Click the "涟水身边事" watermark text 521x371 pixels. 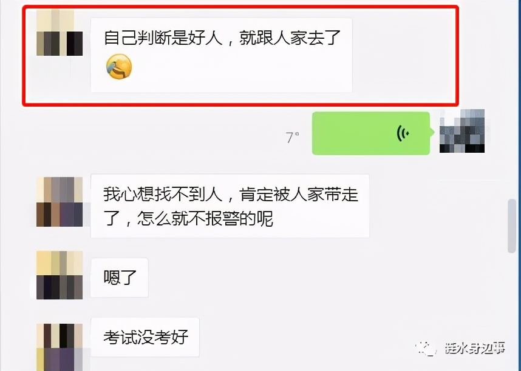pyautogui.click(x=475, y=348)
